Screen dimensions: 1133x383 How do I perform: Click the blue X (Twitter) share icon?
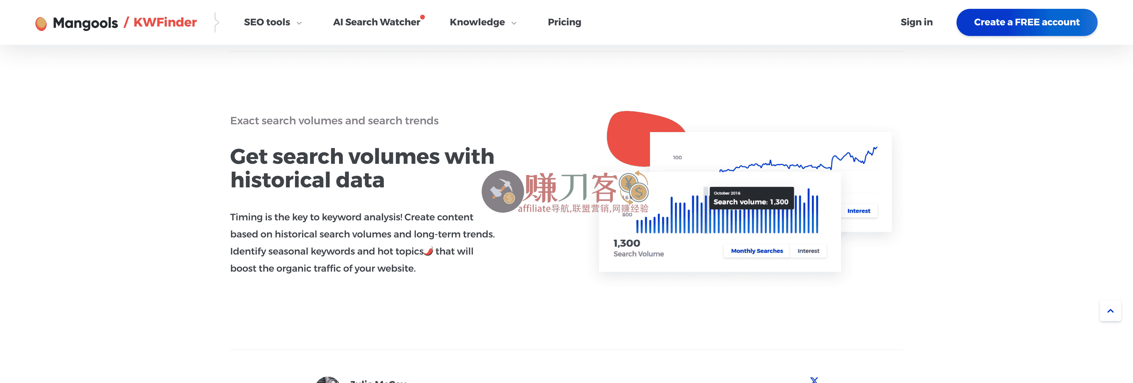815,380
